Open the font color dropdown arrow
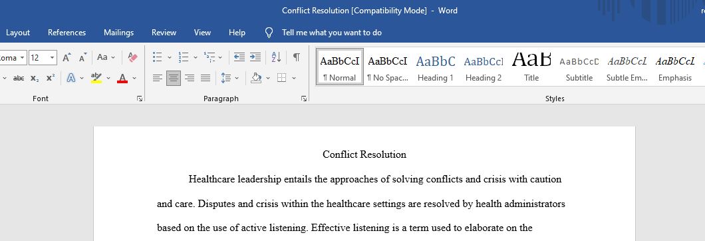The width and height of the screenshot is (705, 241). pyautogui.click(x=134, y=78)
